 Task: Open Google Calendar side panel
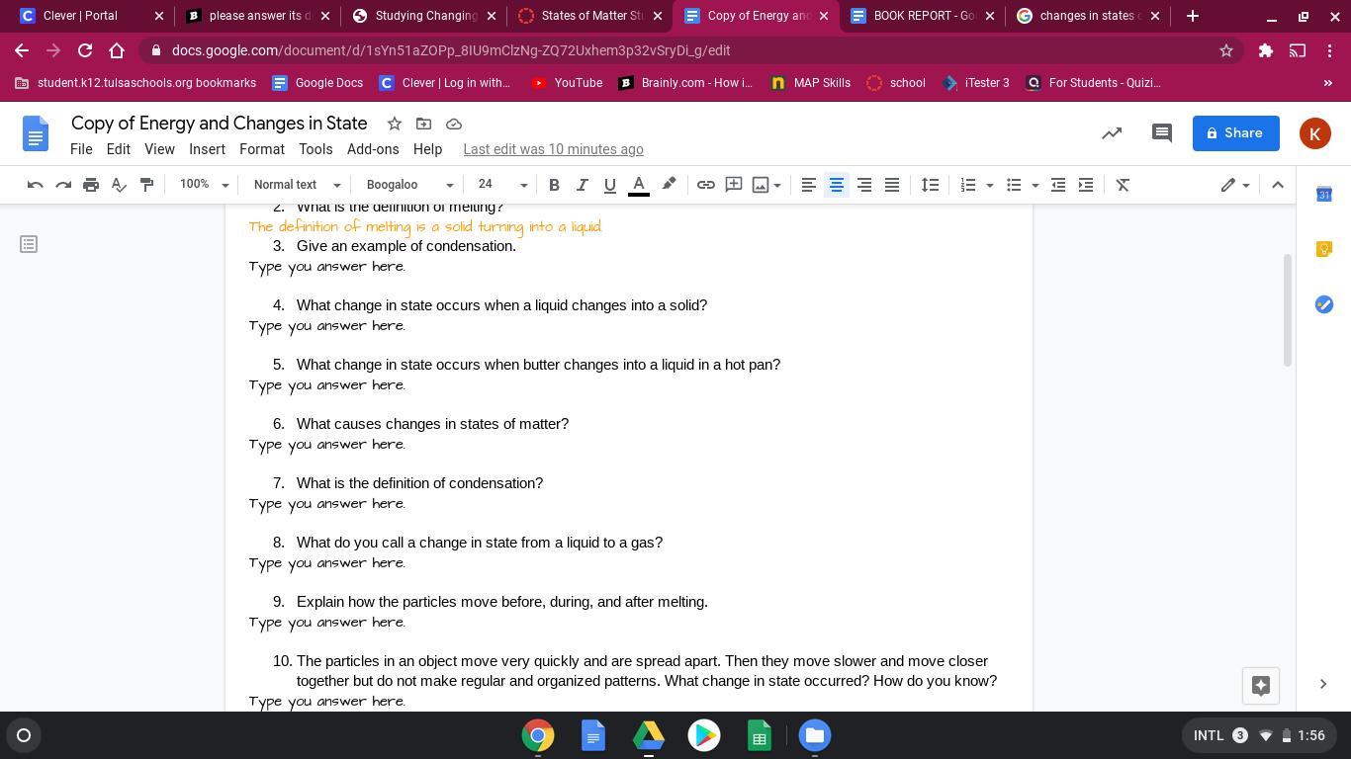coord(1324,195)
